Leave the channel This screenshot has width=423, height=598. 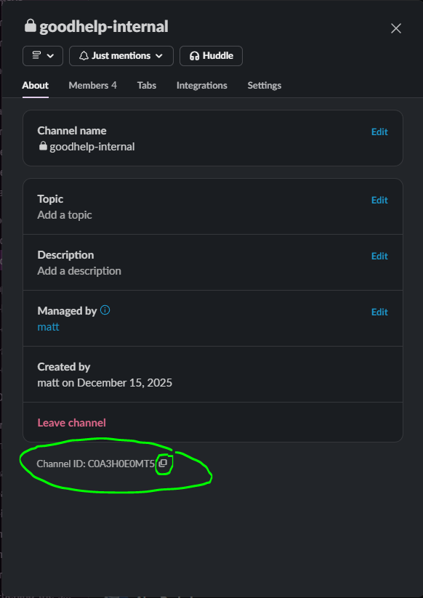tap(71, 422)
